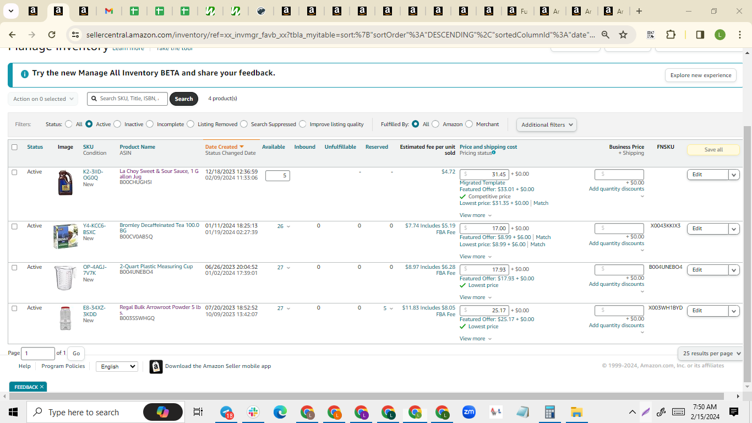Toggle the browser side panel icon
752x423 pixels.
tap(700, 35)
